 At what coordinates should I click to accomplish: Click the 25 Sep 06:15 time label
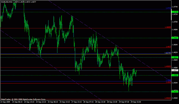[53, 102]
